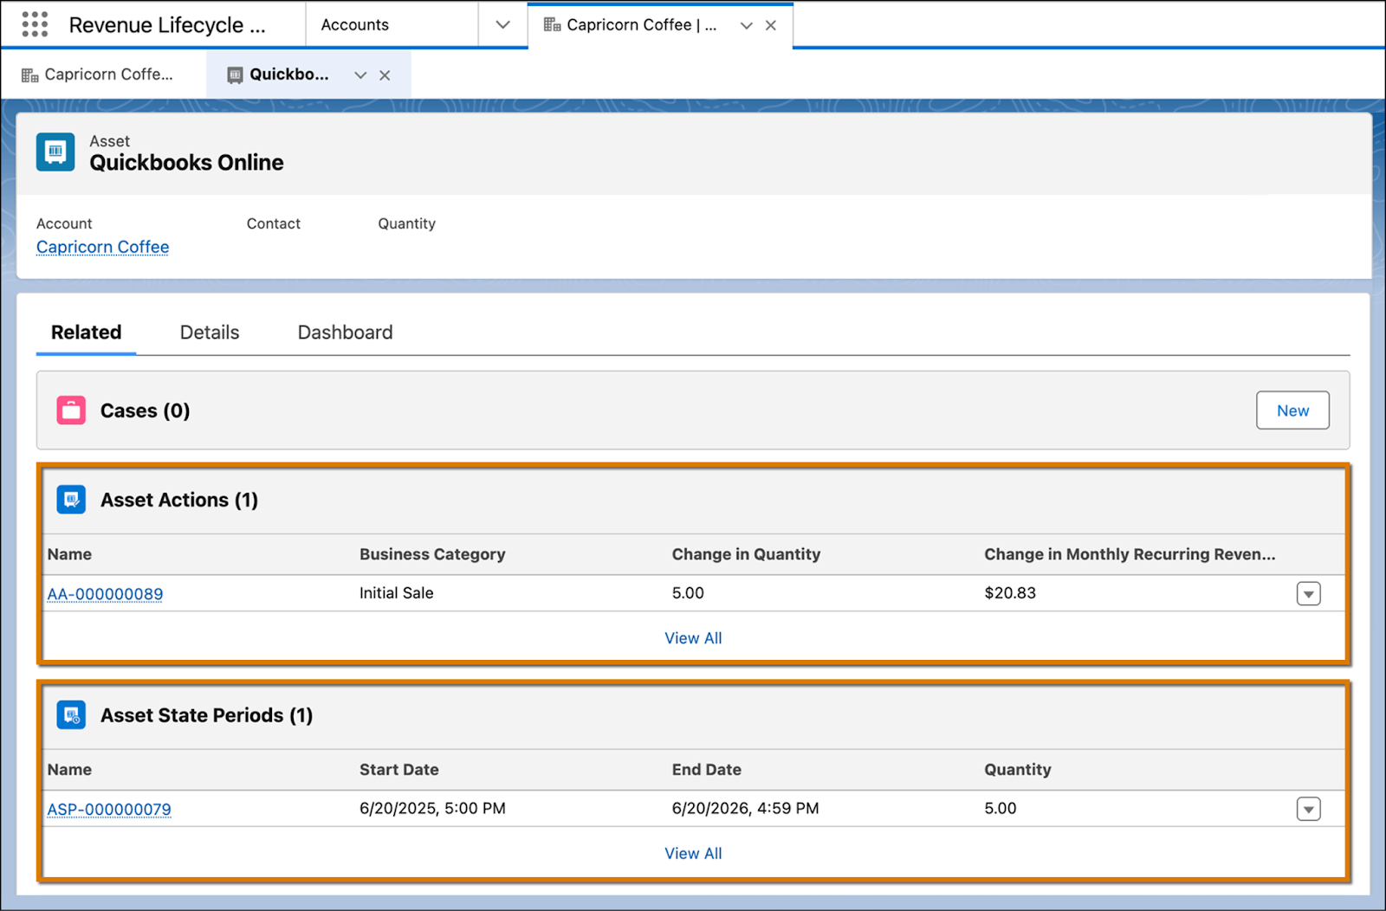Screen dimensions: 1386x911
Task: Click the Asset State Periods section icon
Action: pyautogui.click(x=71, y=715)
